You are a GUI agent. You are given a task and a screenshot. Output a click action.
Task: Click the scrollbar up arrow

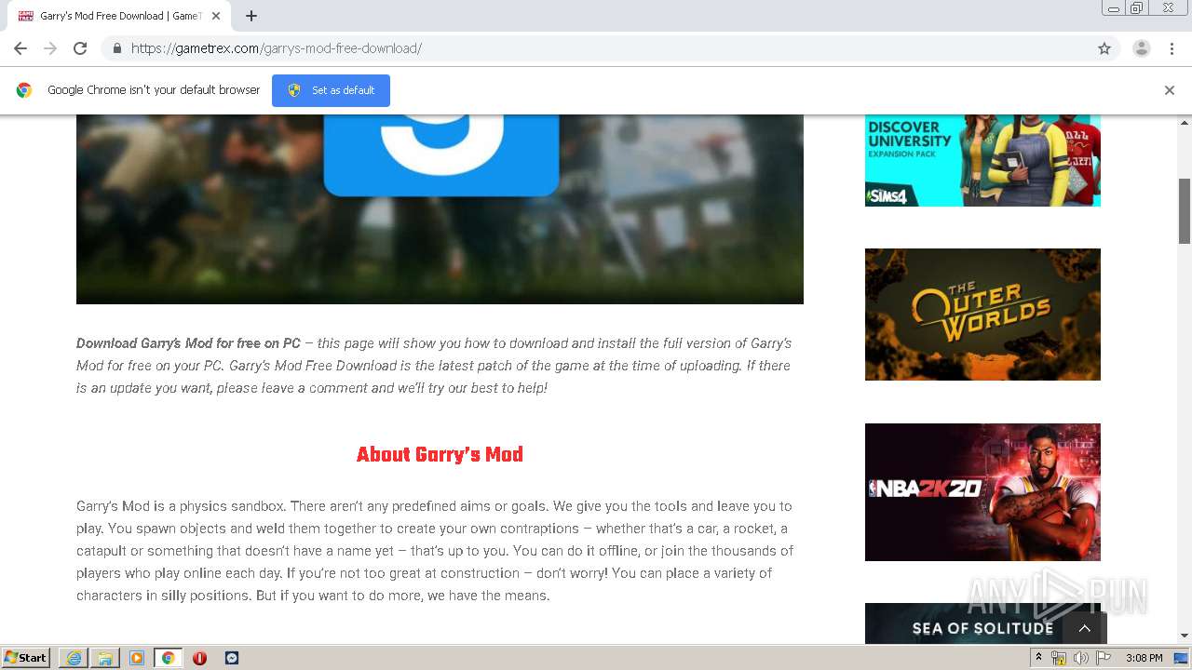coord(1185,122)
